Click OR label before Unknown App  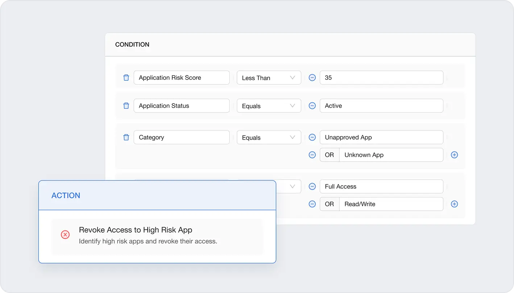(329, 155)
